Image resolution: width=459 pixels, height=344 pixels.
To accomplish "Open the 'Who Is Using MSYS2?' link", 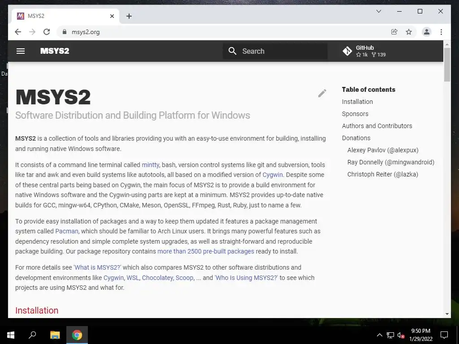I will [x=246, y=278].
